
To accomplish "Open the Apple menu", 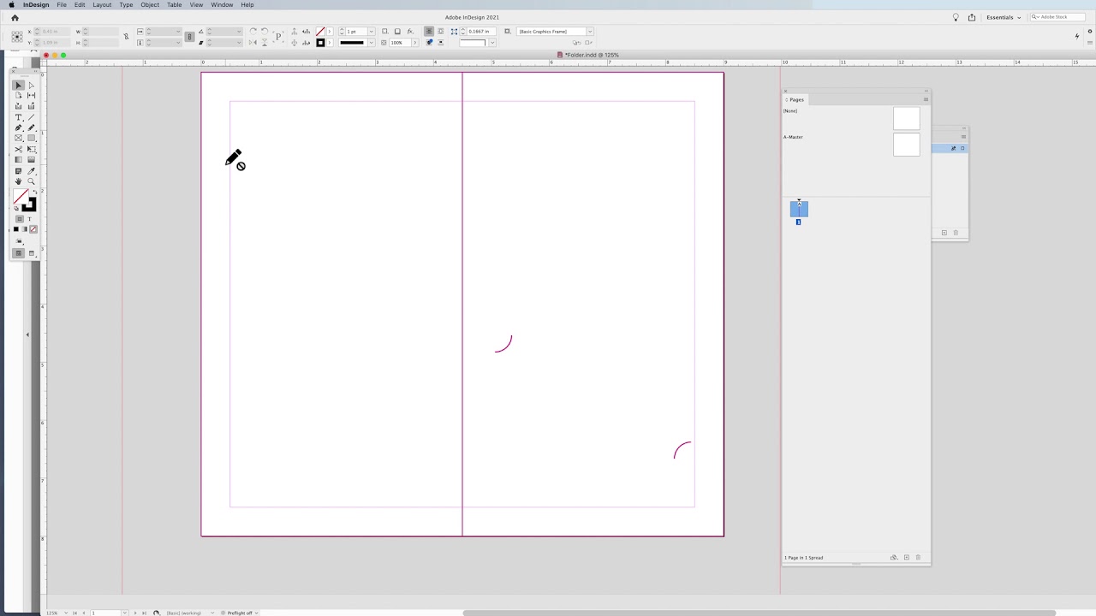I will (11, 5).
